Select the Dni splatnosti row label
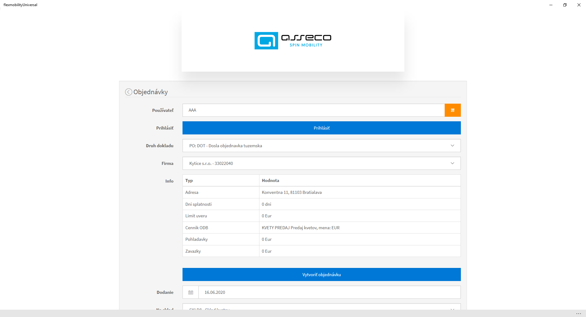Image resolution: width=586 pixels, height=317 pixels. click(198, 204)
